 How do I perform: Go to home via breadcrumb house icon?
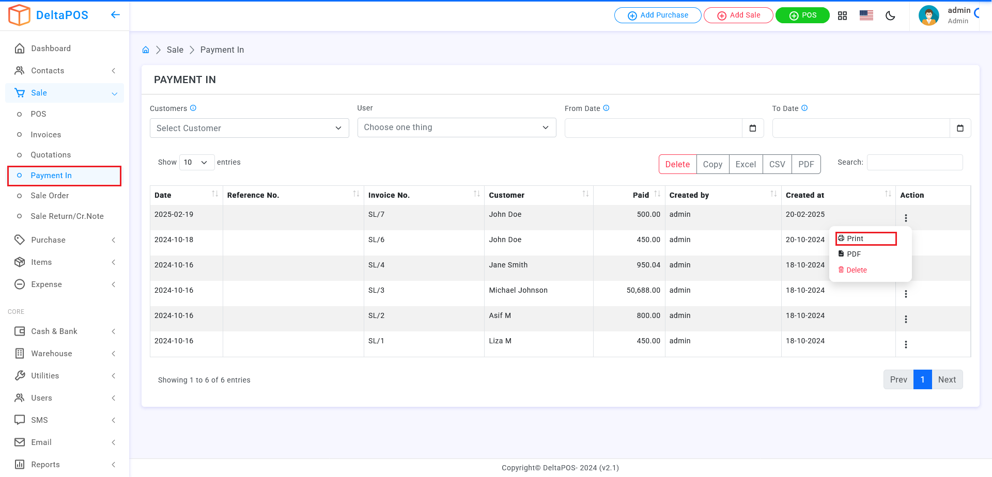tap(146, 50)
